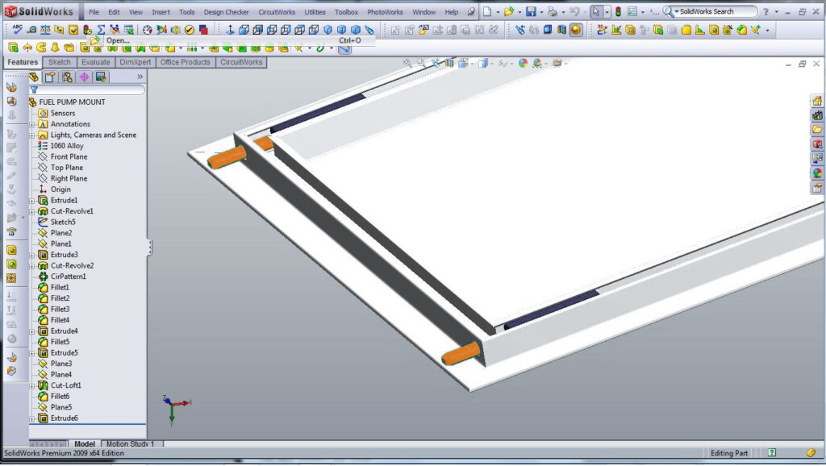The height and width of the screenshot is (466, 826).
Task: Click the View Orientation axis icon
Action: 230,30
